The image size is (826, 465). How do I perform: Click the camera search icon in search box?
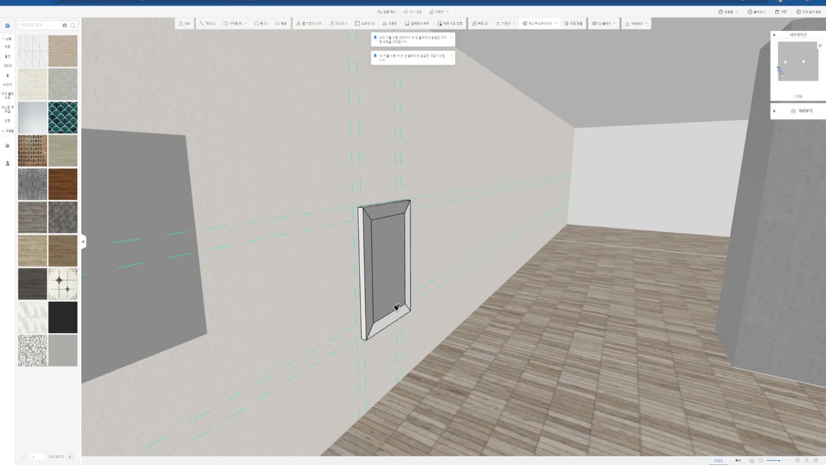[65, 25]
